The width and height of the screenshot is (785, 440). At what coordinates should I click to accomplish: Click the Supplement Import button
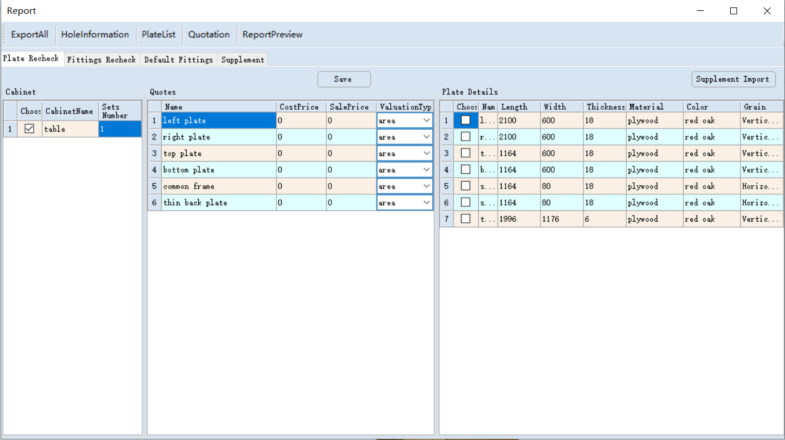[734, 79]
